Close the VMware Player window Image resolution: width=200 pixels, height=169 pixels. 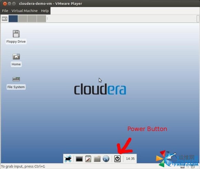coord(5,3)
